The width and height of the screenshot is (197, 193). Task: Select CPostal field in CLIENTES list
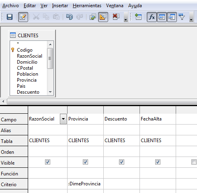[x=25, y=68]
